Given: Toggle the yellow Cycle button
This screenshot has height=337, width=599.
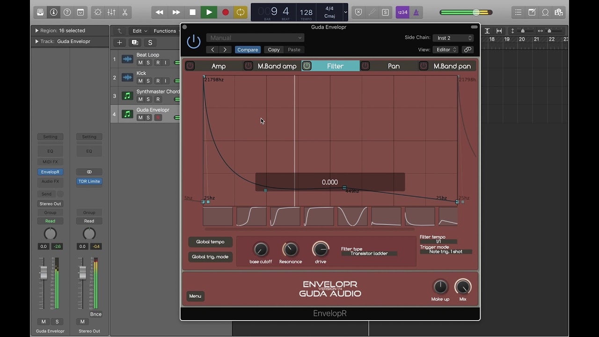Looking at the screenshot, I should pos(241,12).
